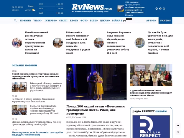Image resolution: width=184 pixels, height=138 pixels.
Task: Open the Ukrainian flag thumbnail in the header
Action: click(121, 9)
